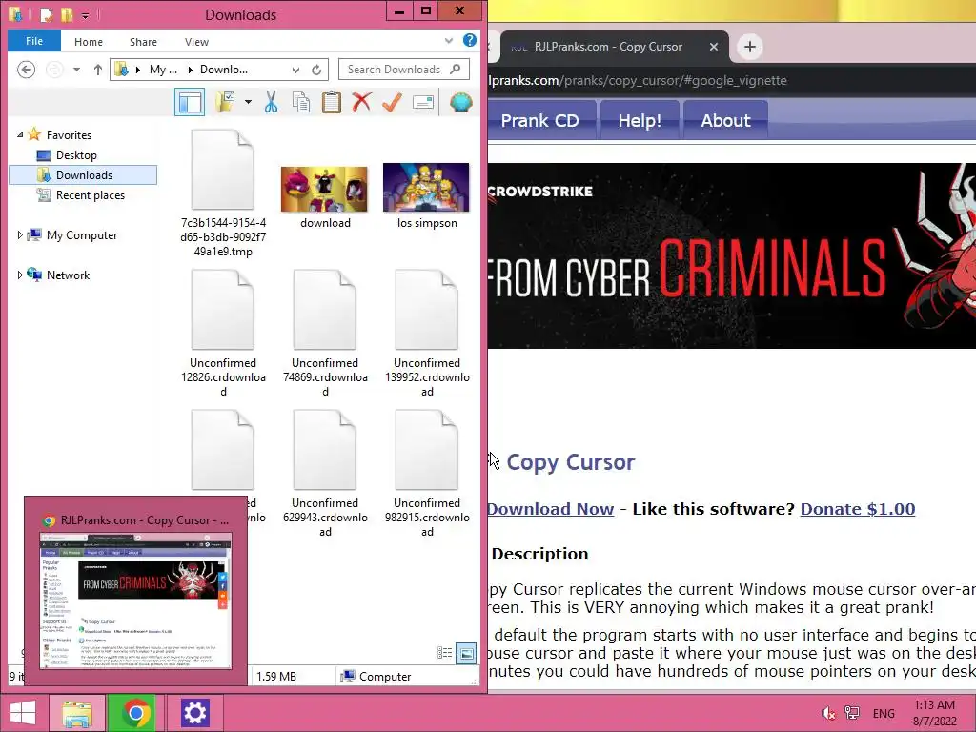Image resolution: width=976 pixels, height=732 pixels.
Task: Switch to the Share ribbon tab
Action: point(143,42)
